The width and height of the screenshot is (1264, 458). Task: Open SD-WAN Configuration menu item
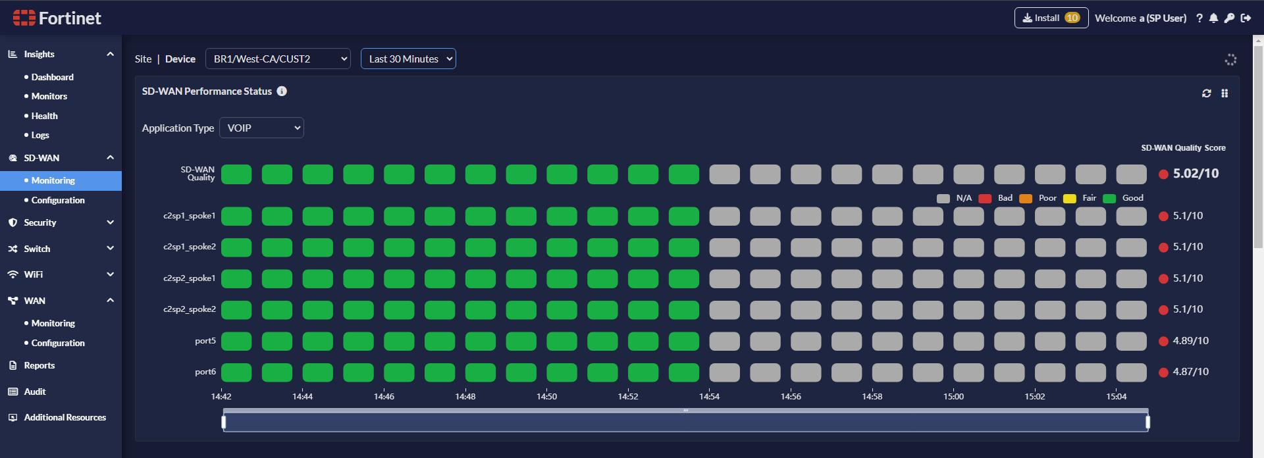click(58, 200)
